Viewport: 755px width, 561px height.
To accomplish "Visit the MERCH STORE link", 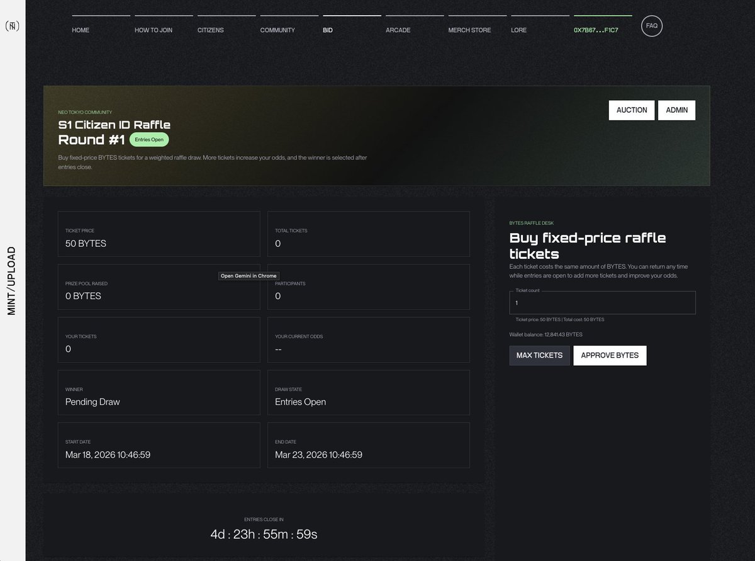I will (x=469, y=30).
